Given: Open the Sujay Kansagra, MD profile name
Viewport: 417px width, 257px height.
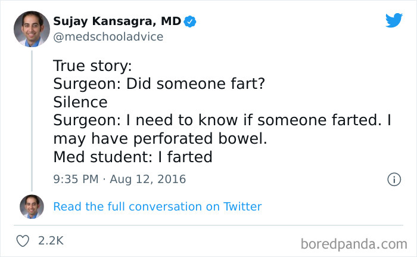Looking at the screenshot, I should click(x=117, y=22).
